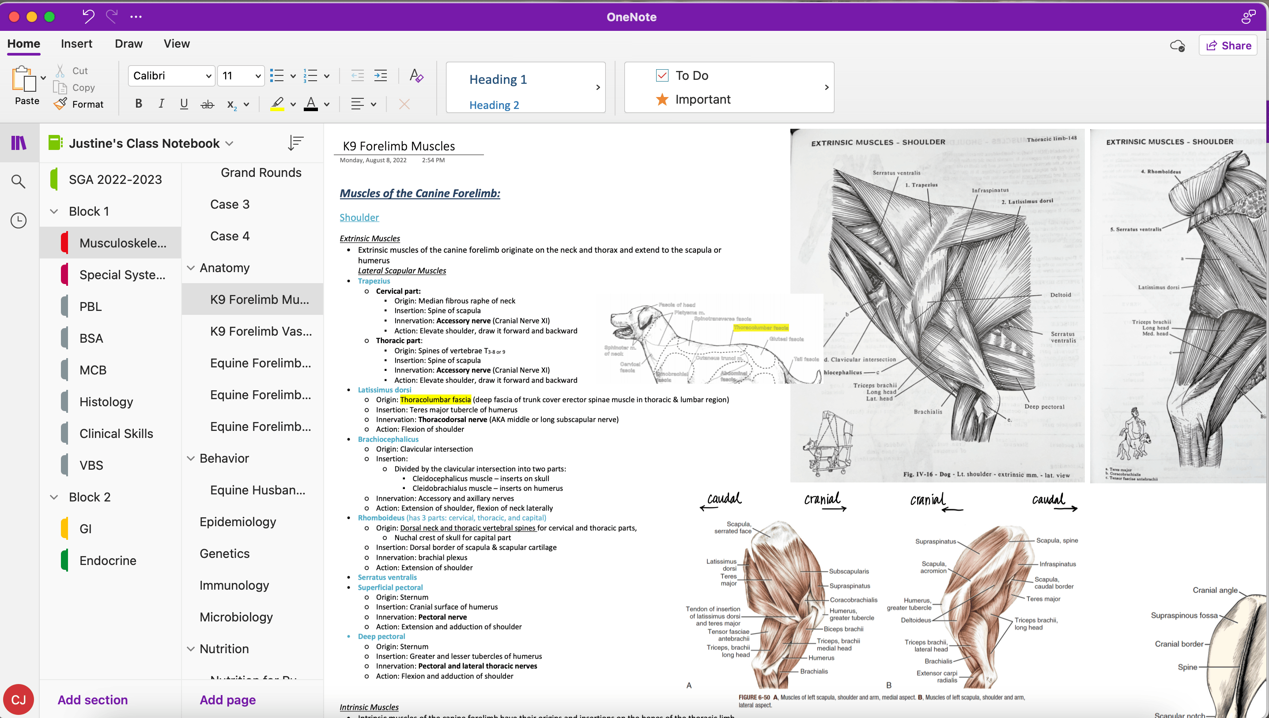This screenshot has height=718, width=1269.
Task: Toggle italic formatting
Action: pyautogui.click(x=161, y=104)
